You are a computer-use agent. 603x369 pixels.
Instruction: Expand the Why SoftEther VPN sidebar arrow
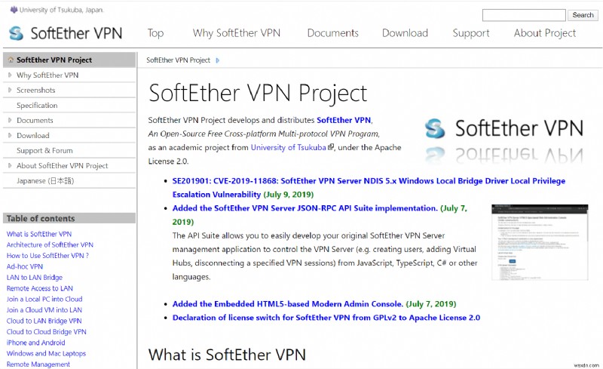9,75
